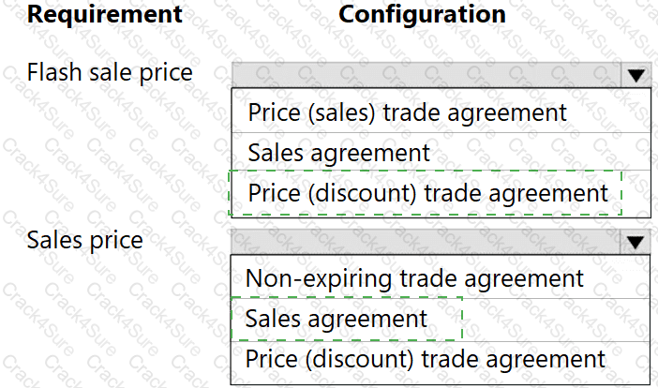Select Non-expiring trade agreement option
658x388 pixels.
(414, 278)
